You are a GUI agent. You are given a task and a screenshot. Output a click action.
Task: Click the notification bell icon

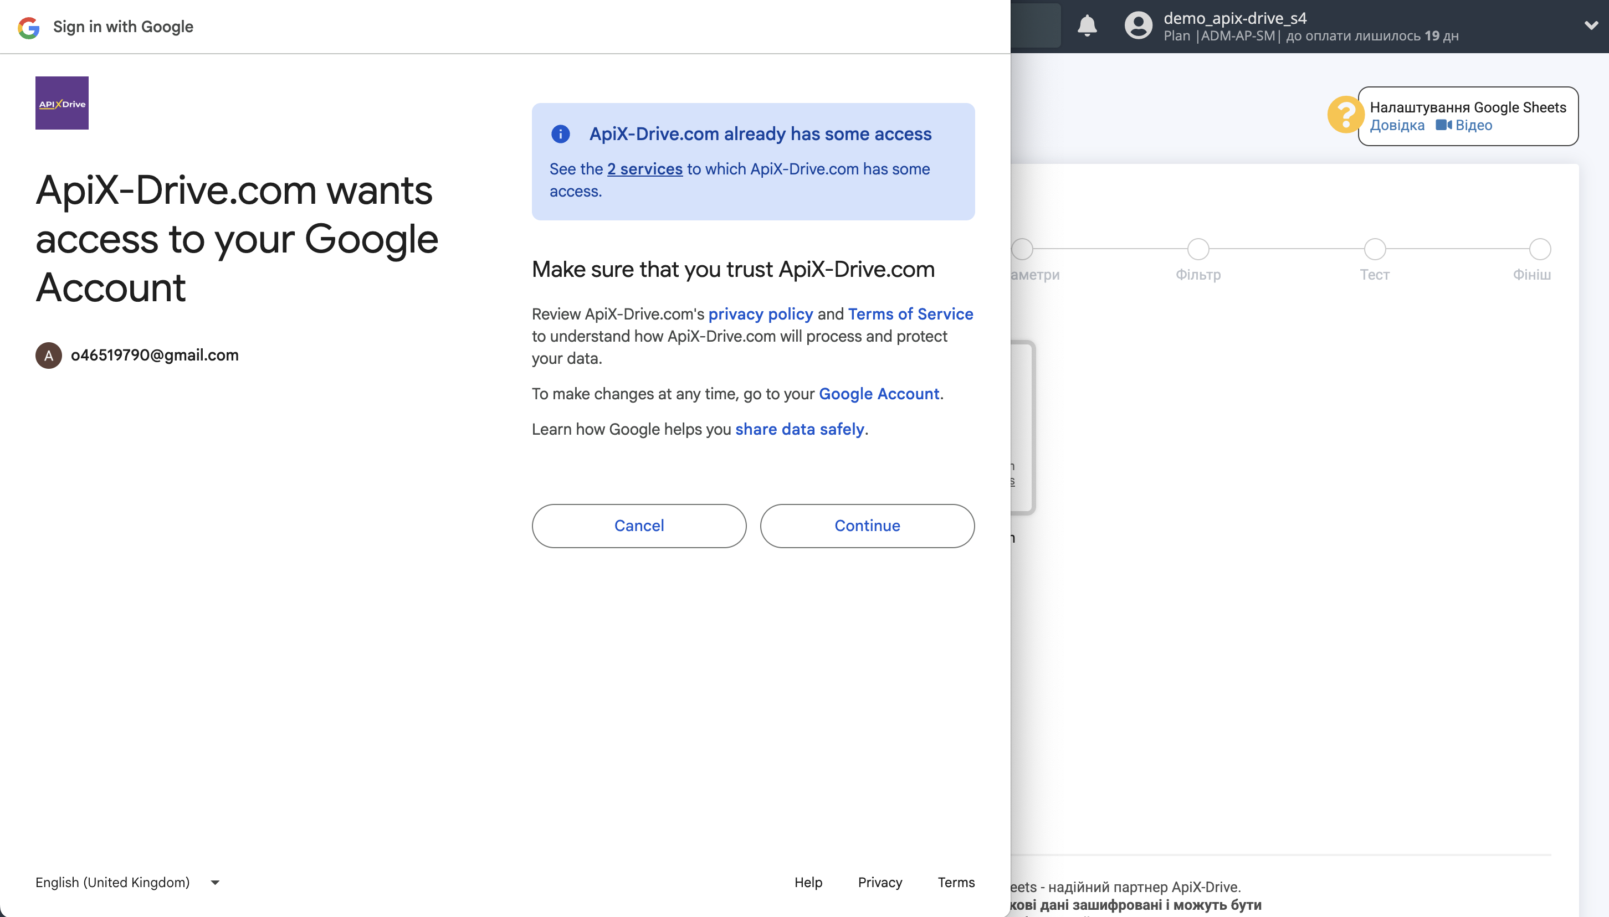[1087, 26]
